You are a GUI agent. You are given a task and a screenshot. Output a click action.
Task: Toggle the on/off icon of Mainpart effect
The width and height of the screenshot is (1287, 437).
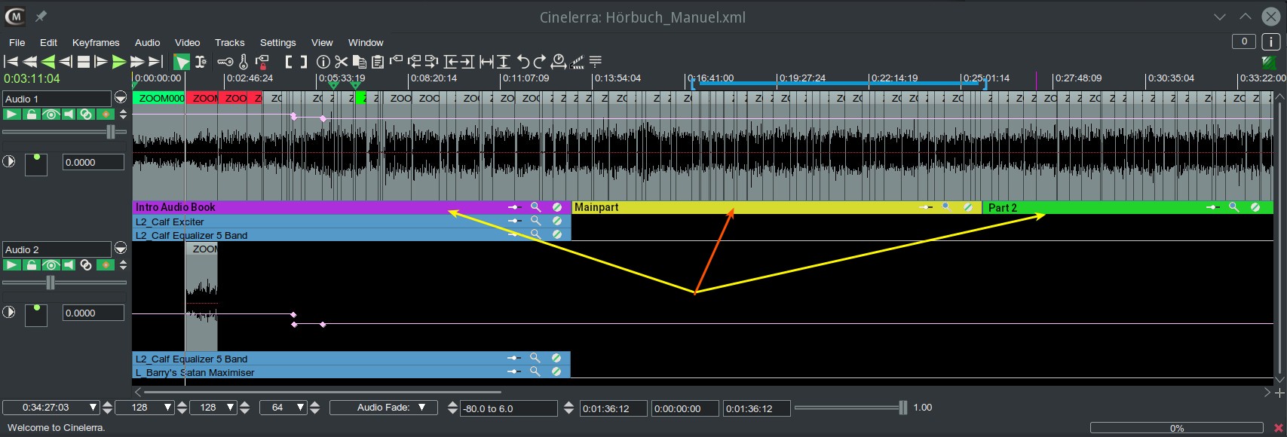pyautogui.click(x=967, y=207)
